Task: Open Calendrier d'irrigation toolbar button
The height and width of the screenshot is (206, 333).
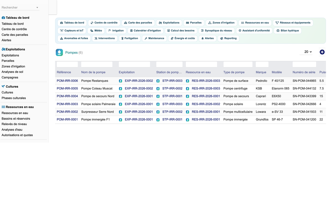Action: [x=145, y=30]
